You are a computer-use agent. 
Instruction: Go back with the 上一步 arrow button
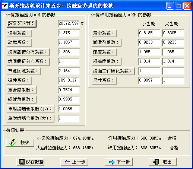tap(74, 162)
